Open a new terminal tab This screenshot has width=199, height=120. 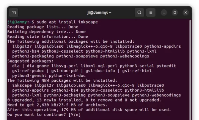[14, 13]
